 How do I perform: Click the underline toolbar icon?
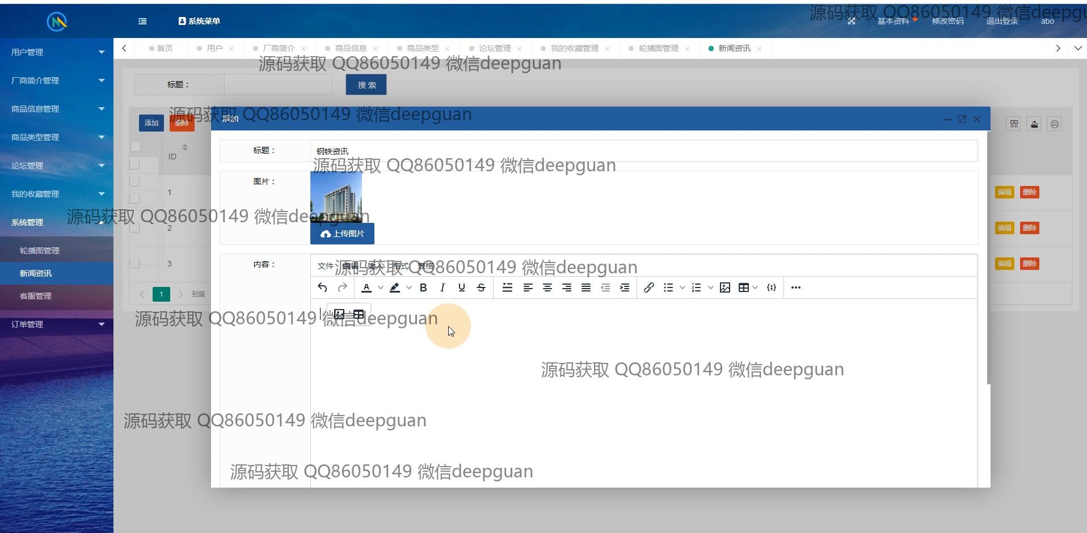tap(462, 287)
